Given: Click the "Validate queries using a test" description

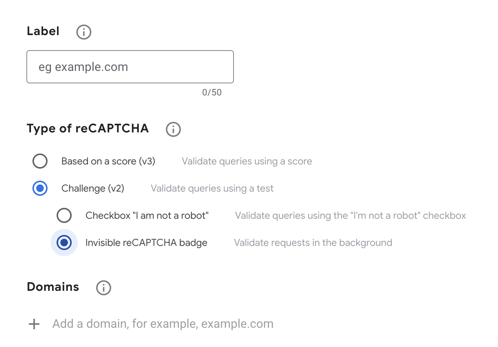Looking at the screenshot, I should click(212, 189).
